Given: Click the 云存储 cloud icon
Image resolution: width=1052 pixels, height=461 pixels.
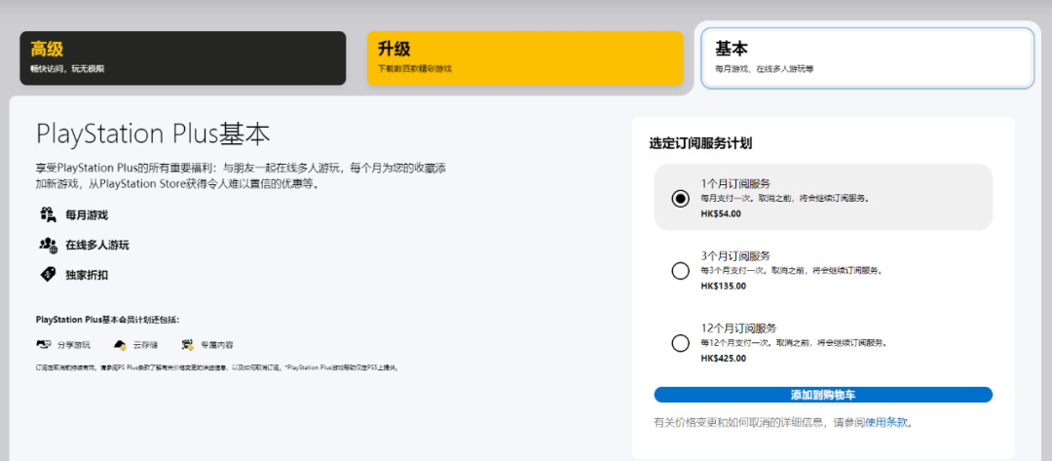Looking at the screenshot, I should click(120, 345).
